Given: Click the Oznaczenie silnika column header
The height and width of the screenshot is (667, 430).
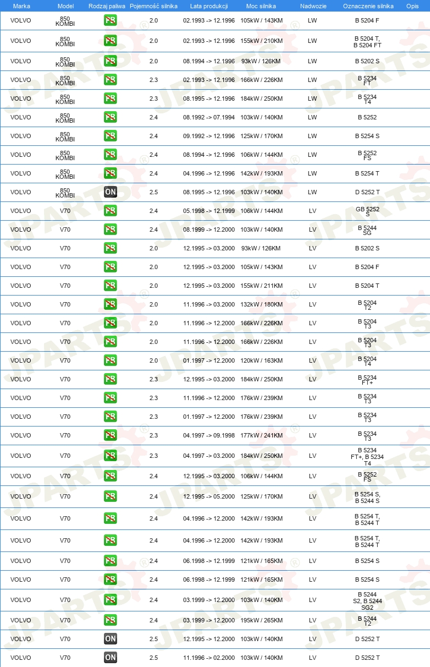Looking at the screenshot, I should tap(368, 6).
